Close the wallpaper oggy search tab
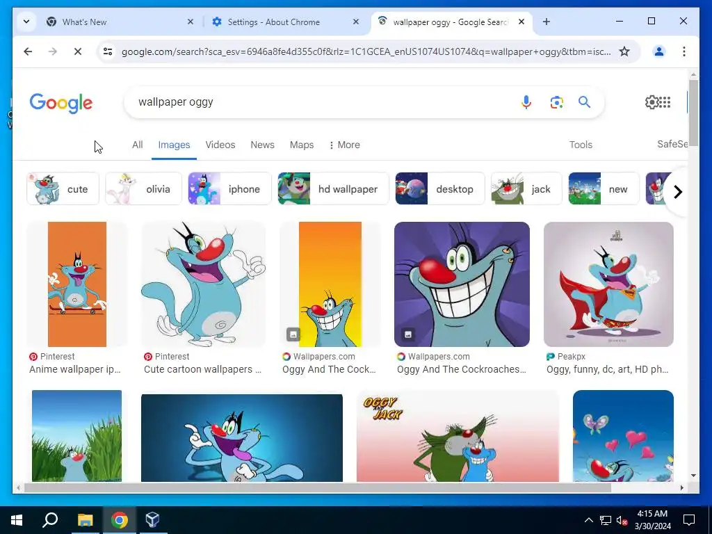 tap(521, 22)
